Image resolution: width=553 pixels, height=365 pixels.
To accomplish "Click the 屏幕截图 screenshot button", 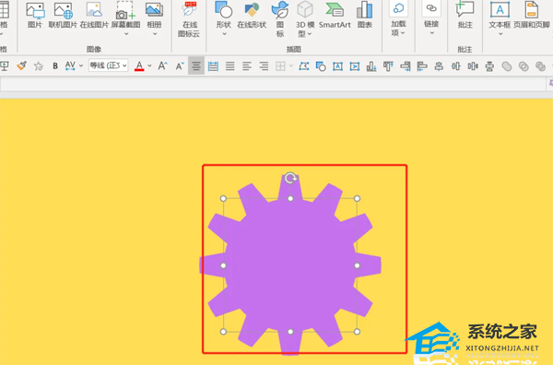I will click(125, 19).
